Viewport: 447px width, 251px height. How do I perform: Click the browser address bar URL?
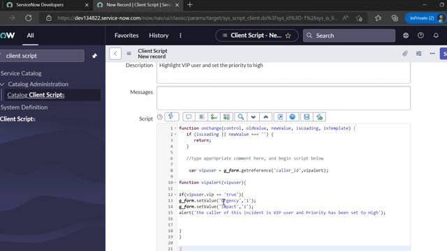coord(197,18)
